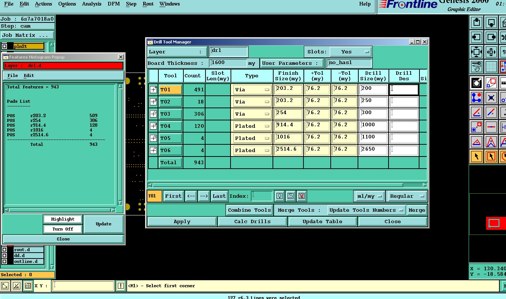The height and width of the screenshot is (299, 506).
Task: Open the Help menu
Action: [365, 4]
